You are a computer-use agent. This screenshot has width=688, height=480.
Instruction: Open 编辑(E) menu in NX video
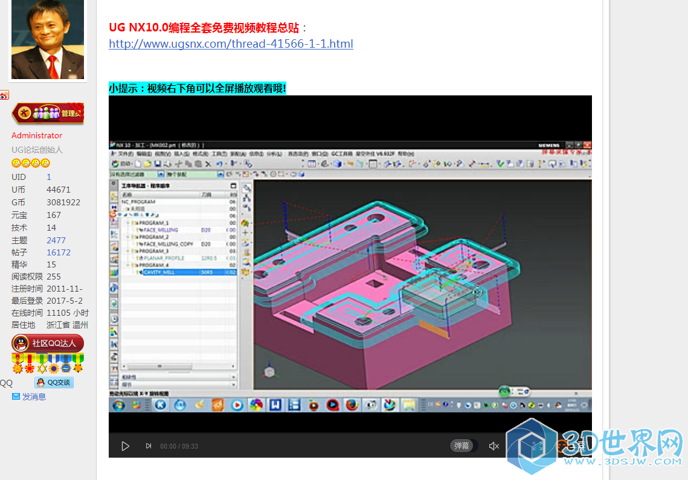[x=144, y=154]
